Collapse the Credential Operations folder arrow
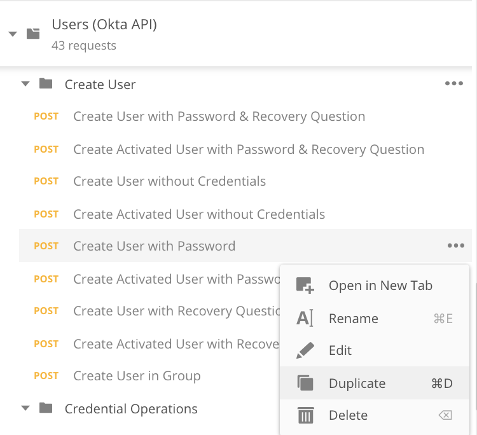Screen dimensions: 477x435 (x=25, y=408)
